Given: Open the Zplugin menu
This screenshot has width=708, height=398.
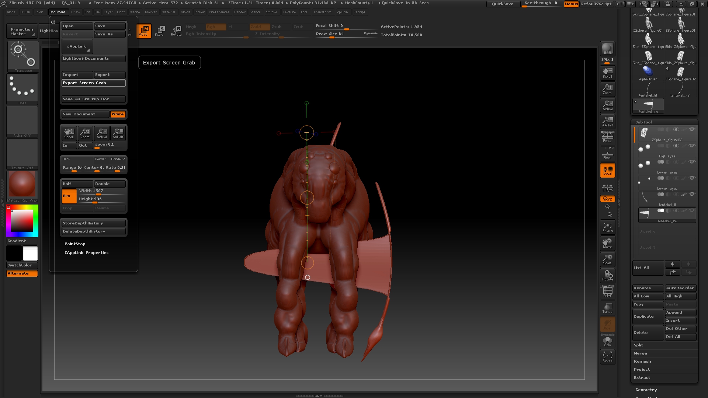Looking at the screenshot, I should [x=342, y=12].
